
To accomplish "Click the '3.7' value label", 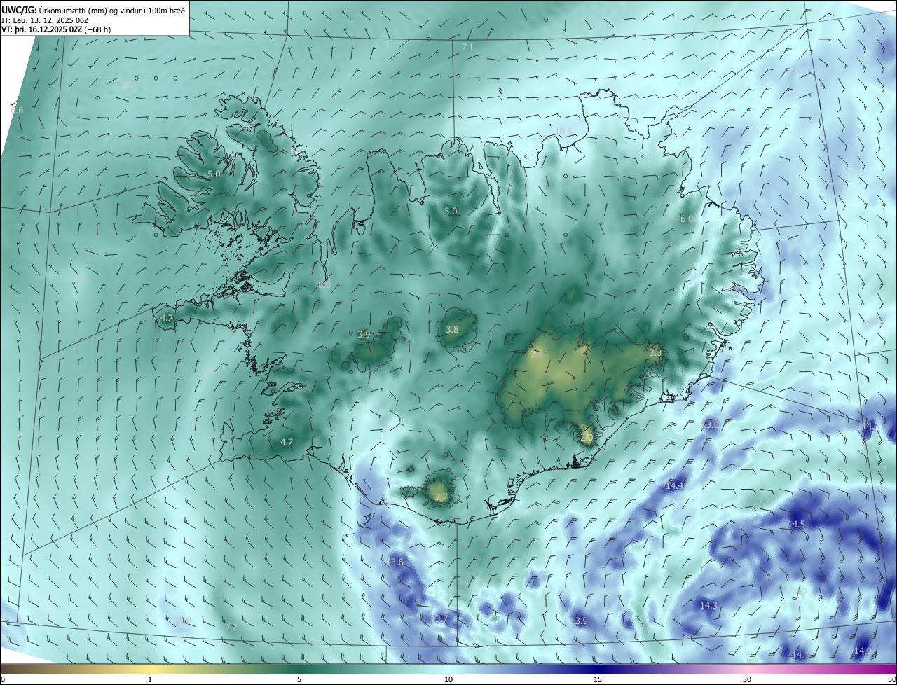I will (x=441, y=620).
